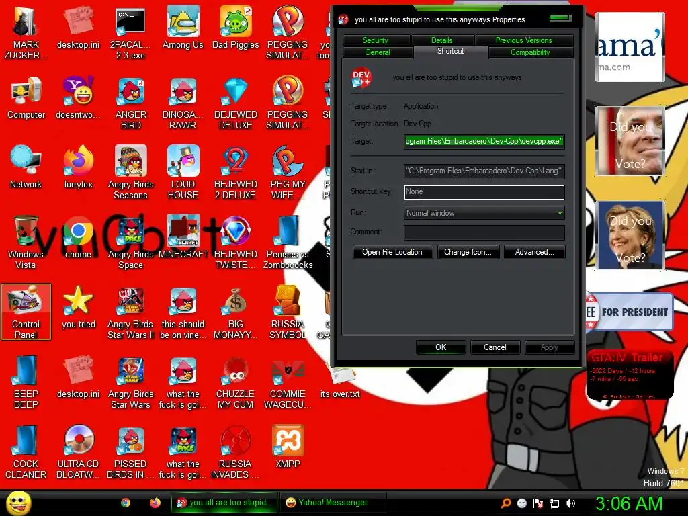
Task: Open the Run window mode dropdown
Action: pos(484,213)
